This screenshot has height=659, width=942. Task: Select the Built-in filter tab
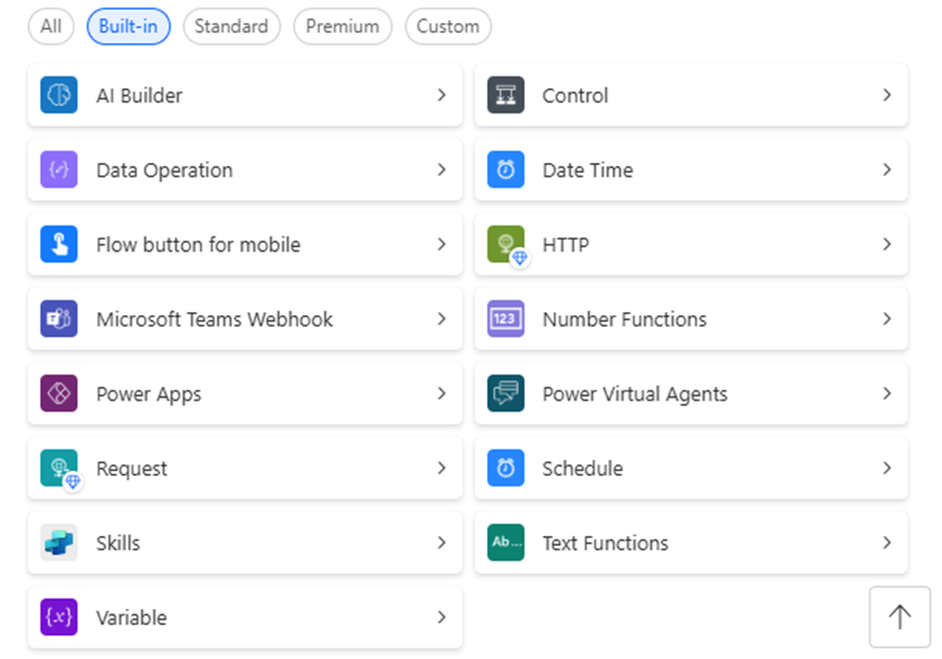click(x=128, y=27)
